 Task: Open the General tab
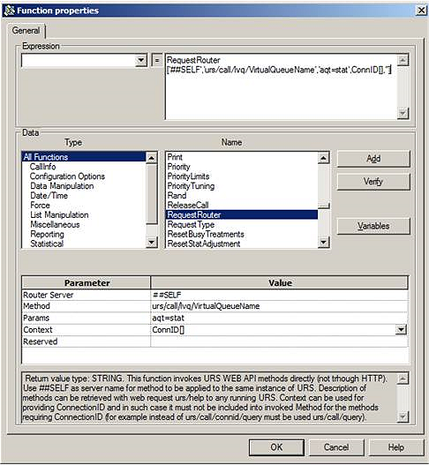click(26, 30)
